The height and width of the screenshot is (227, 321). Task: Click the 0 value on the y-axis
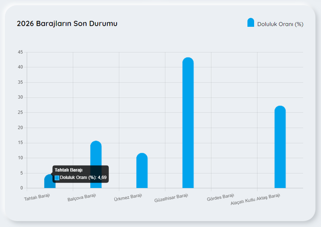(21, 188)
